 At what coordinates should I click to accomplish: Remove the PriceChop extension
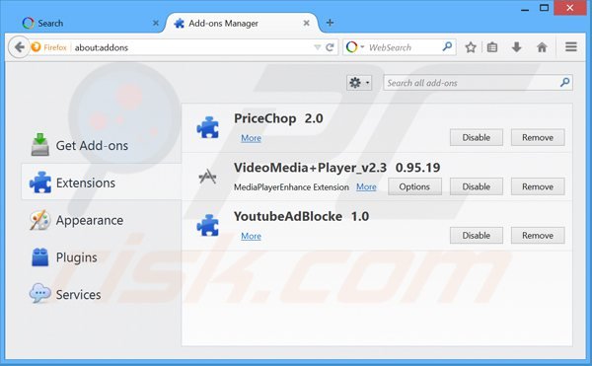click(538, 137)
